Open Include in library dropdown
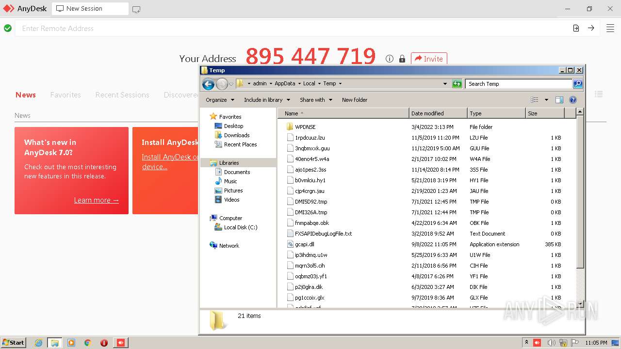The height and width of the screenshot is (349, 621). [x=267, y=100]
